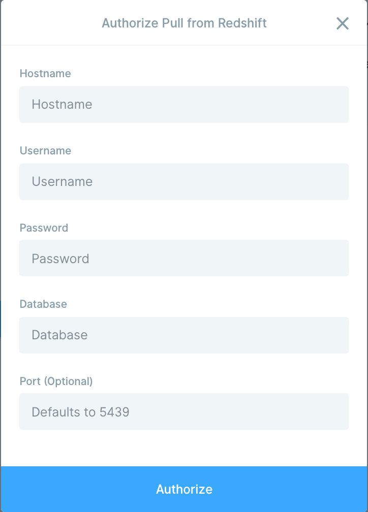Click the Hostname input field
Screen dimensions: 368x512
[184, 105]
